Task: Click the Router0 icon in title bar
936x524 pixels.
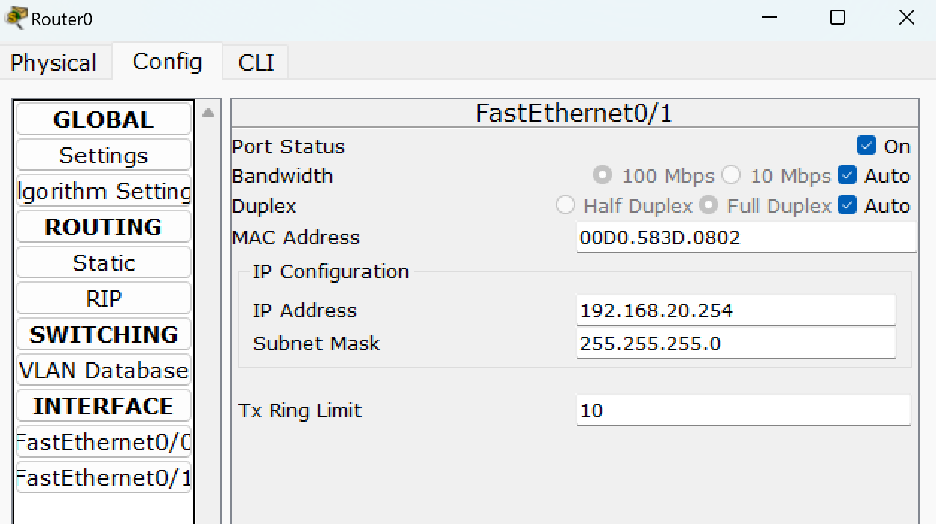Action: point(16,17)
